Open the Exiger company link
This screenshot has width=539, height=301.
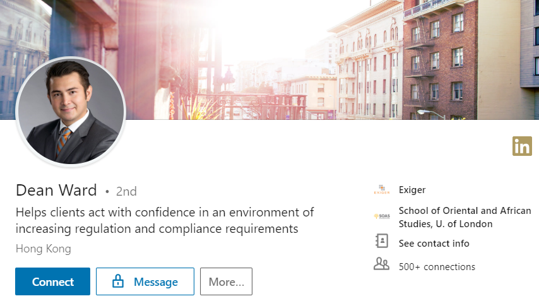click(x=412, y=190)
